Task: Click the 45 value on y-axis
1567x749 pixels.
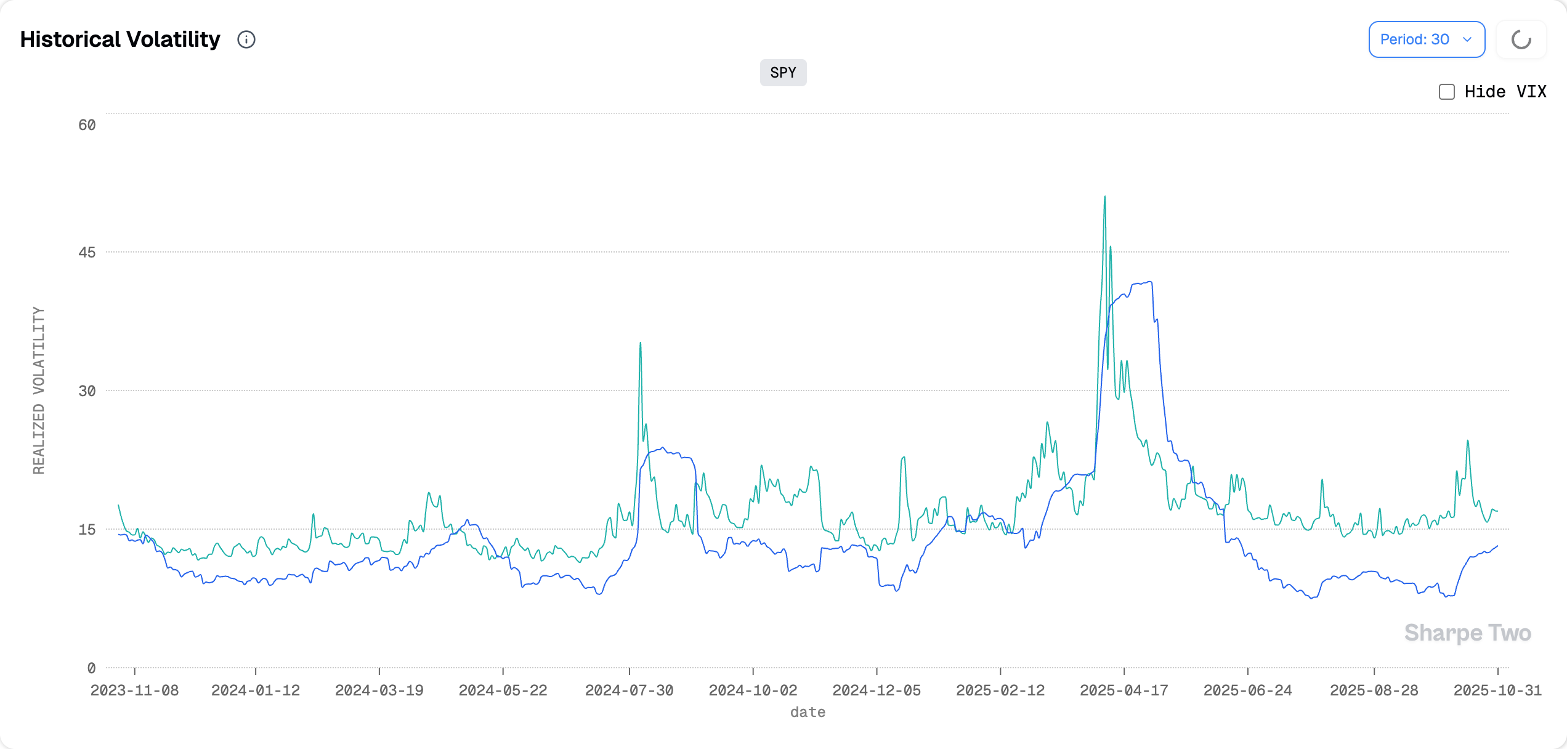Action: 87,253
